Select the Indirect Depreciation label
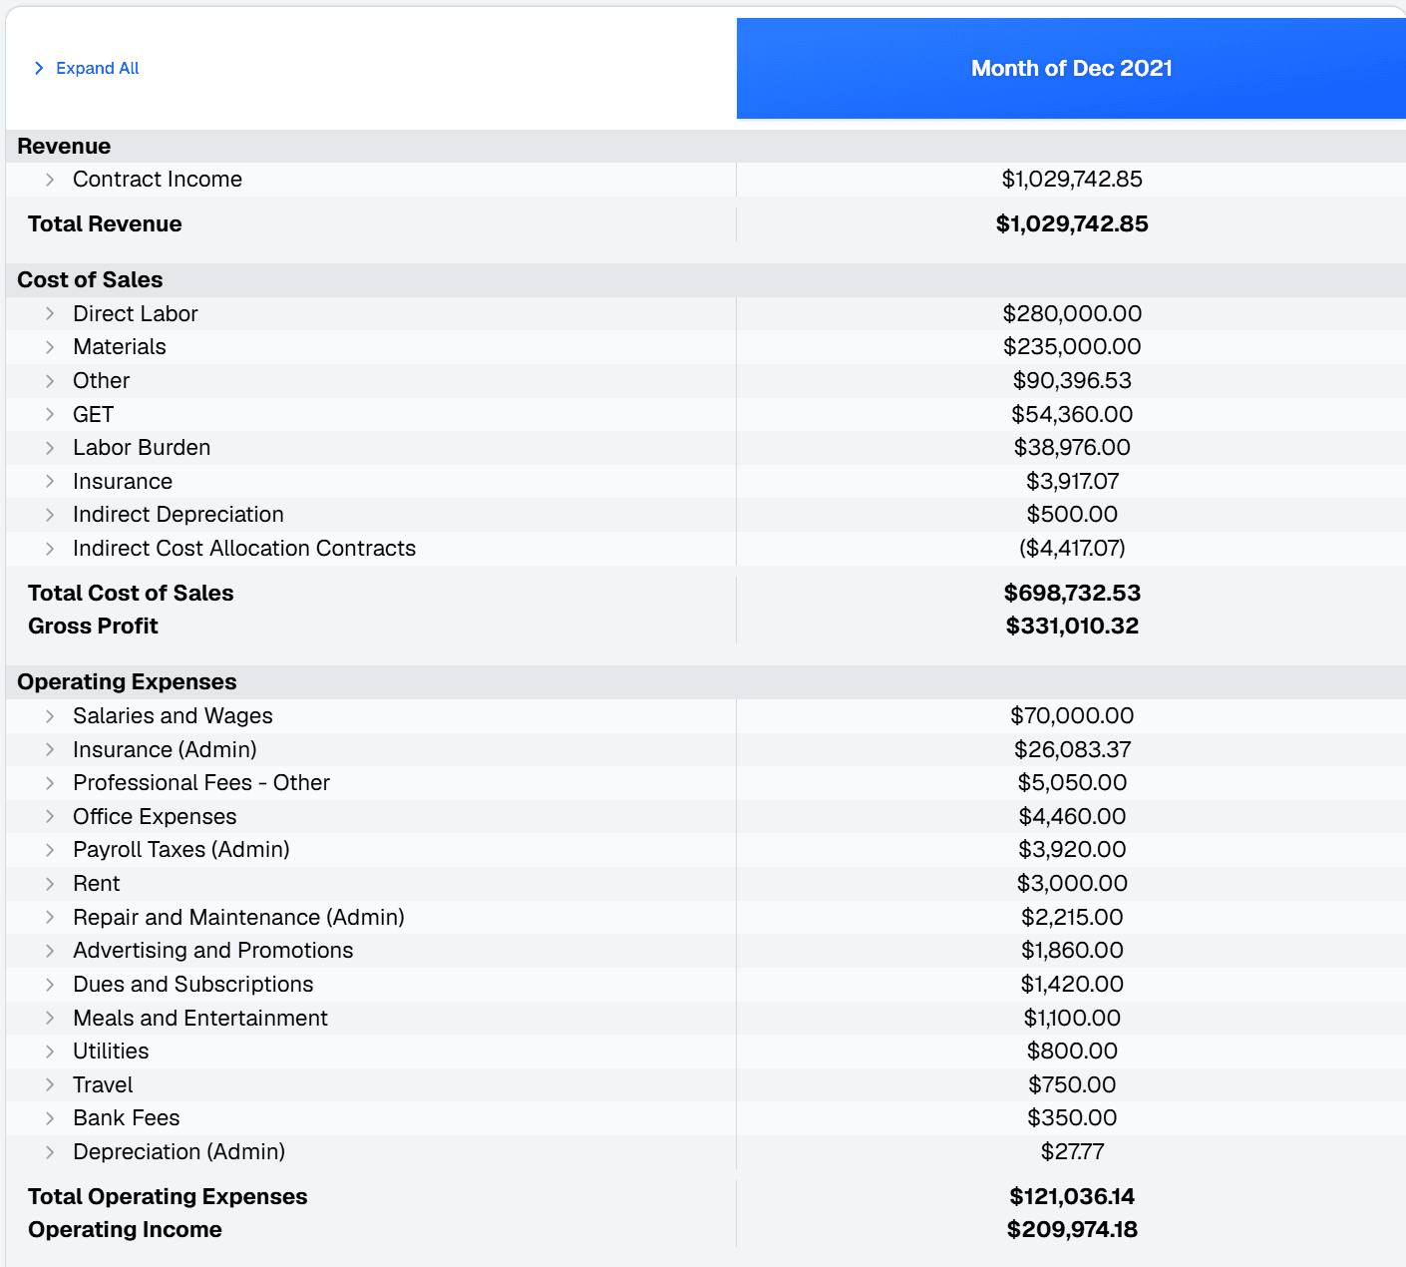Image resolution: width=1406 pixels, height=1267 pixels. pos(178,515)
